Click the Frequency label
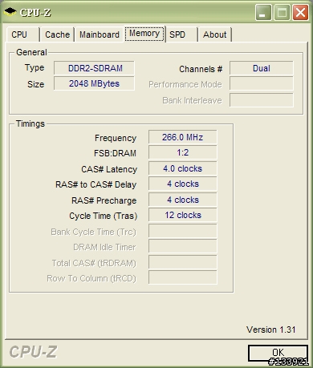The image size is (313, 368). (x=116, y=138)
